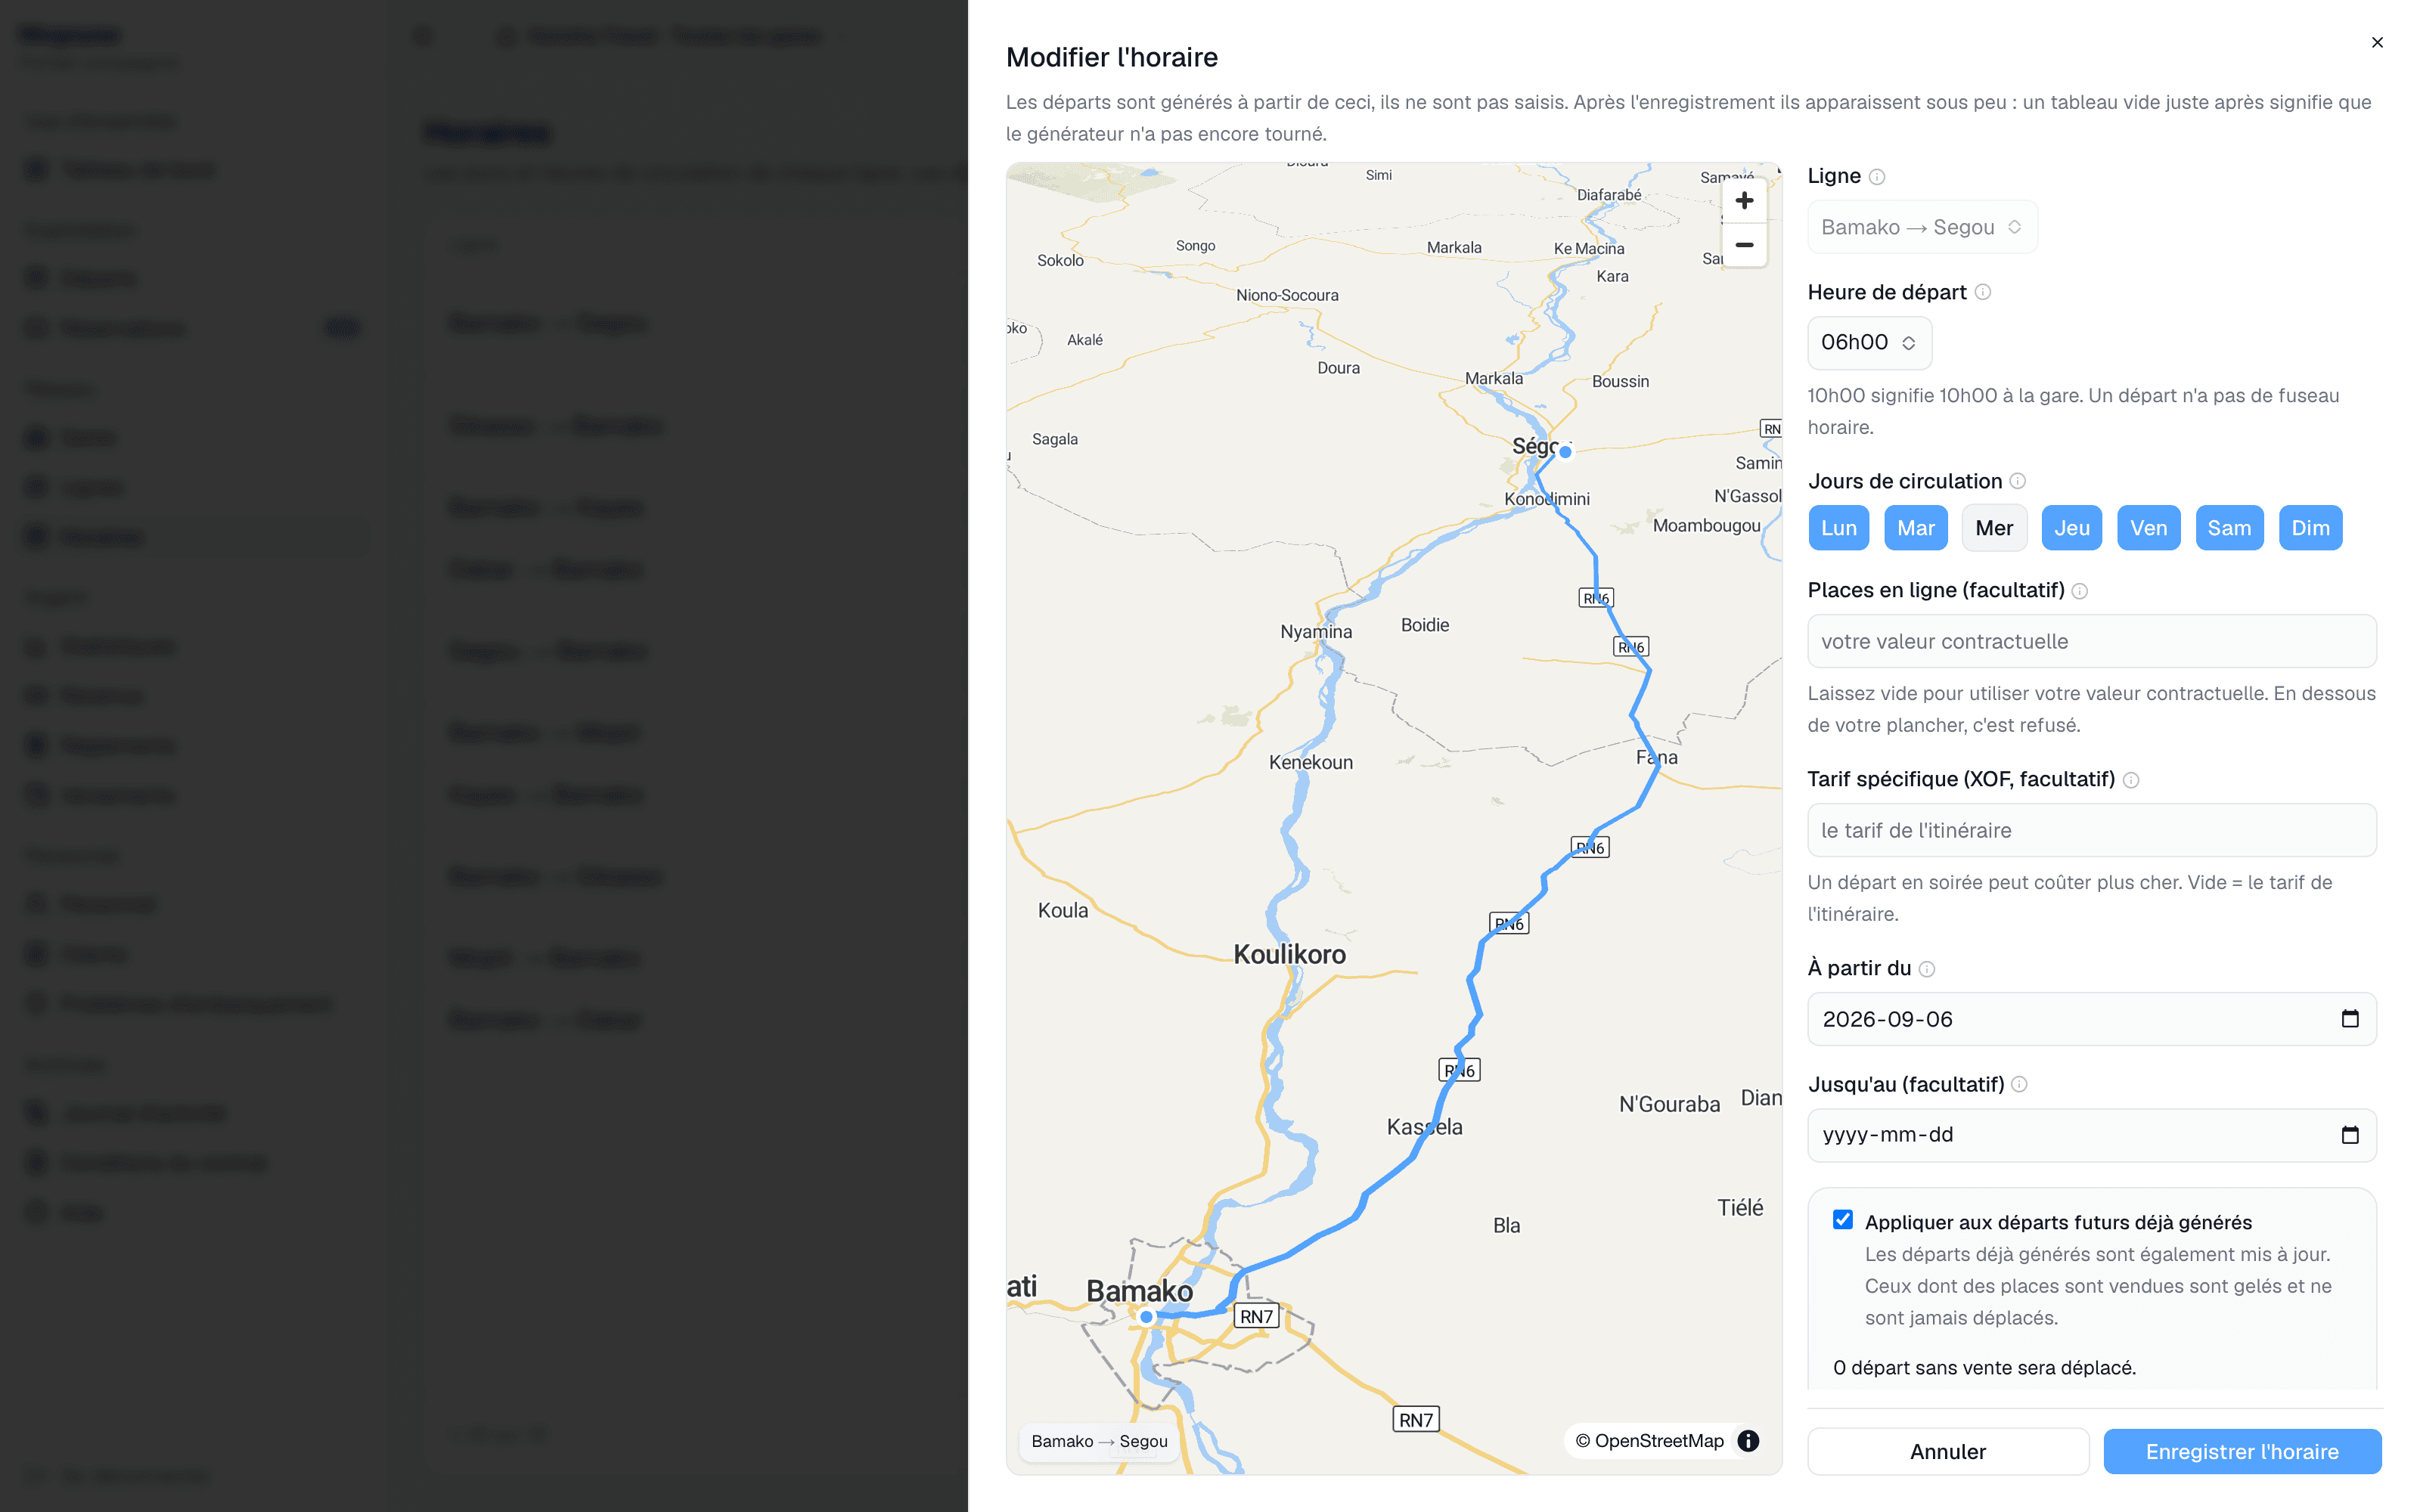2420x1512 pixels.
Task: Open OpenStreetMap attribution info icon
Action: coord(1748,1441)
